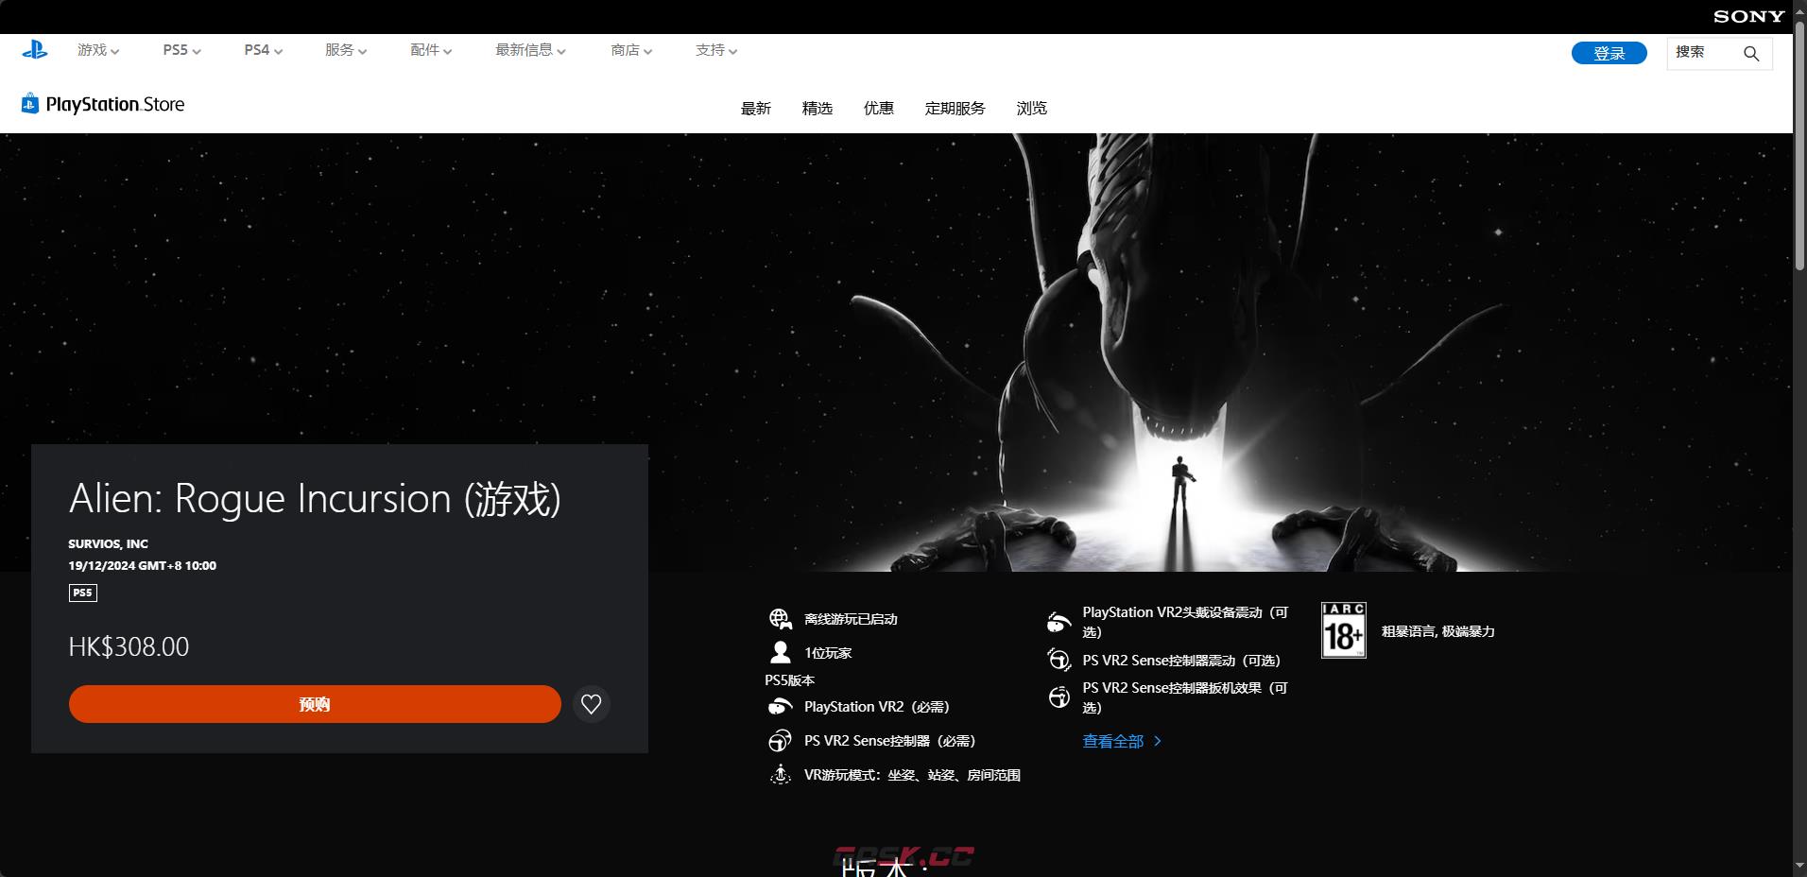Image resolution: width=1807 pixels, height=877 pixels.
Task: Open the 配件 dropdown menu
Action: (x=431, y=50)
